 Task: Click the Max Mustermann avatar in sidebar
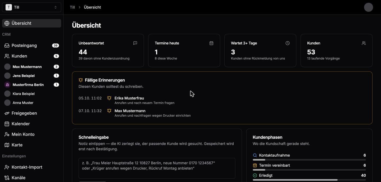pyautogui.click(x=7, y=67)
